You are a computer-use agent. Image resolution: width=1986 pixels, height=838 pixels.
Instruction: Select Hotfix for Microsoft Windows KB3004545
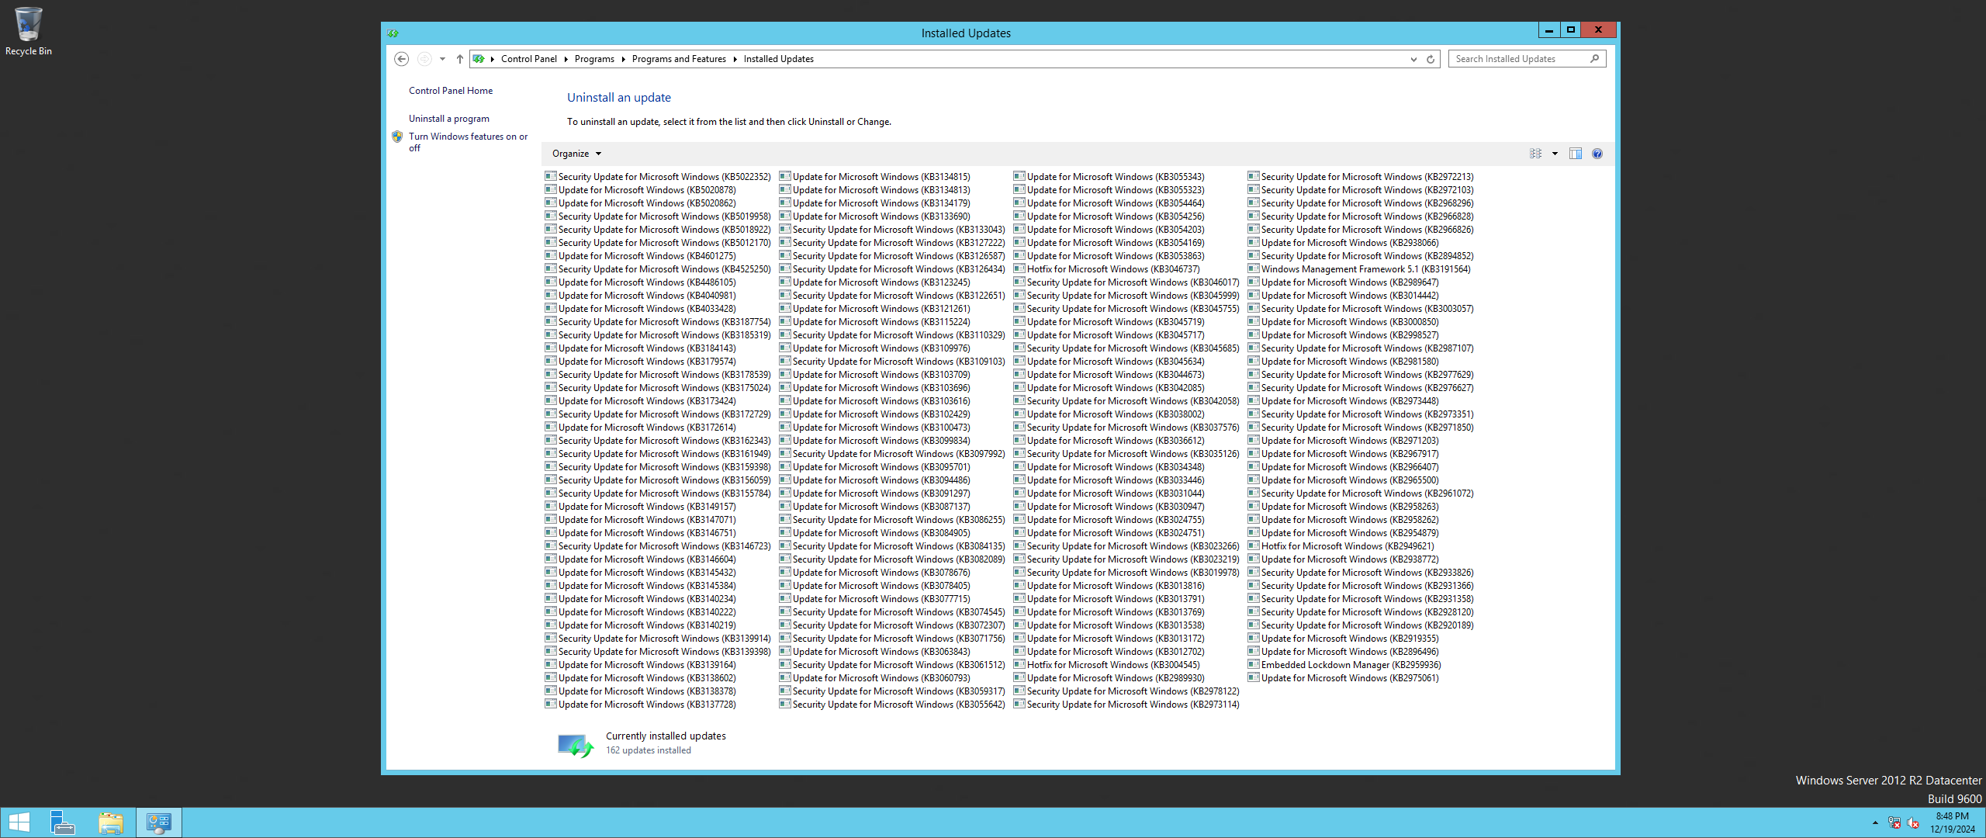click(x=1106, y=665)
